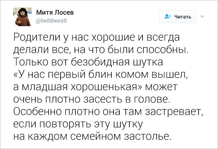
Task: Expand the chevron menu beside Читать
Action: click(x=202, y=17)
